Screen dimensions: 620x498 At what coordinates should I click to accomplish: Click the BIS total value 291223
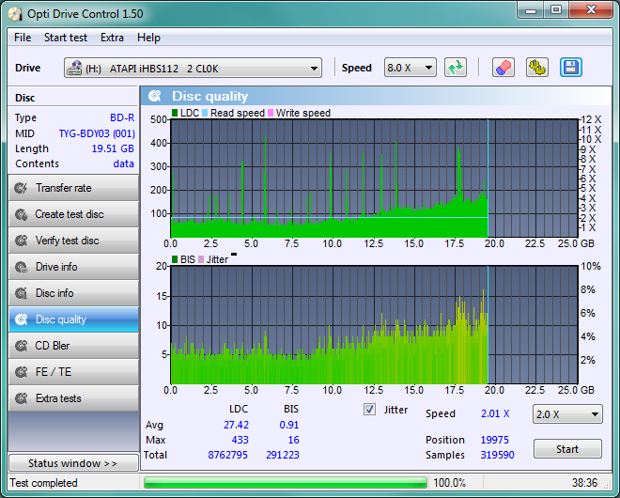point(283,455)
